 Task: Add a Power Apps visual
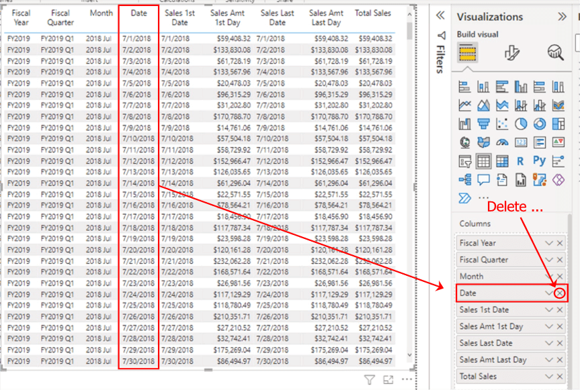pos(558,180)
